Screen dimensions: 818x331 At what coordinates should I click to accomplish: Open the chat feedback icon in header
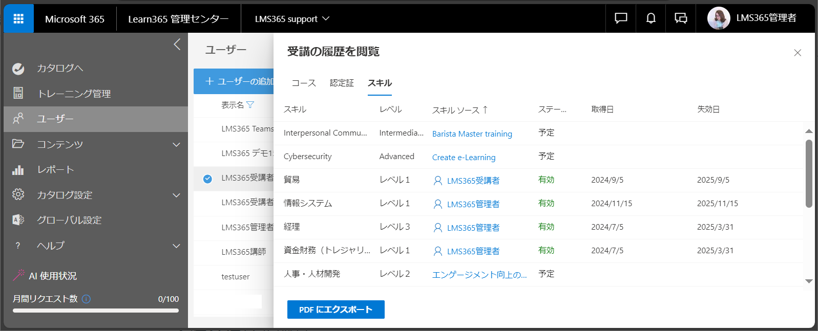621,18
